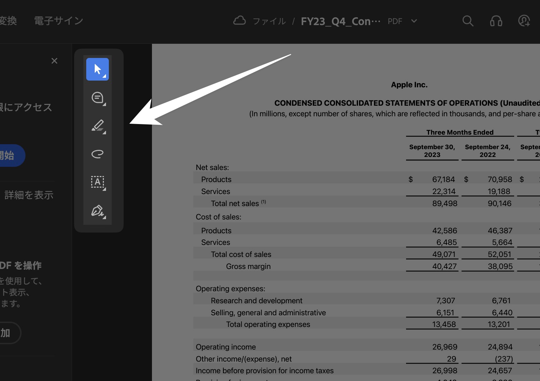Click 'Selling, general and administrative' label
Image resolution: width=540 pixels, height=381 pixels.
tap(268, 313)
